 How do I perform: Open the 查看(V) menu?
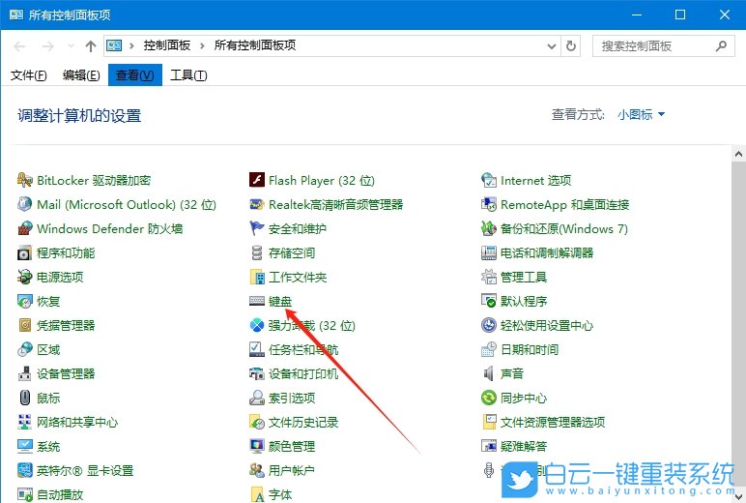coord(135,75)
